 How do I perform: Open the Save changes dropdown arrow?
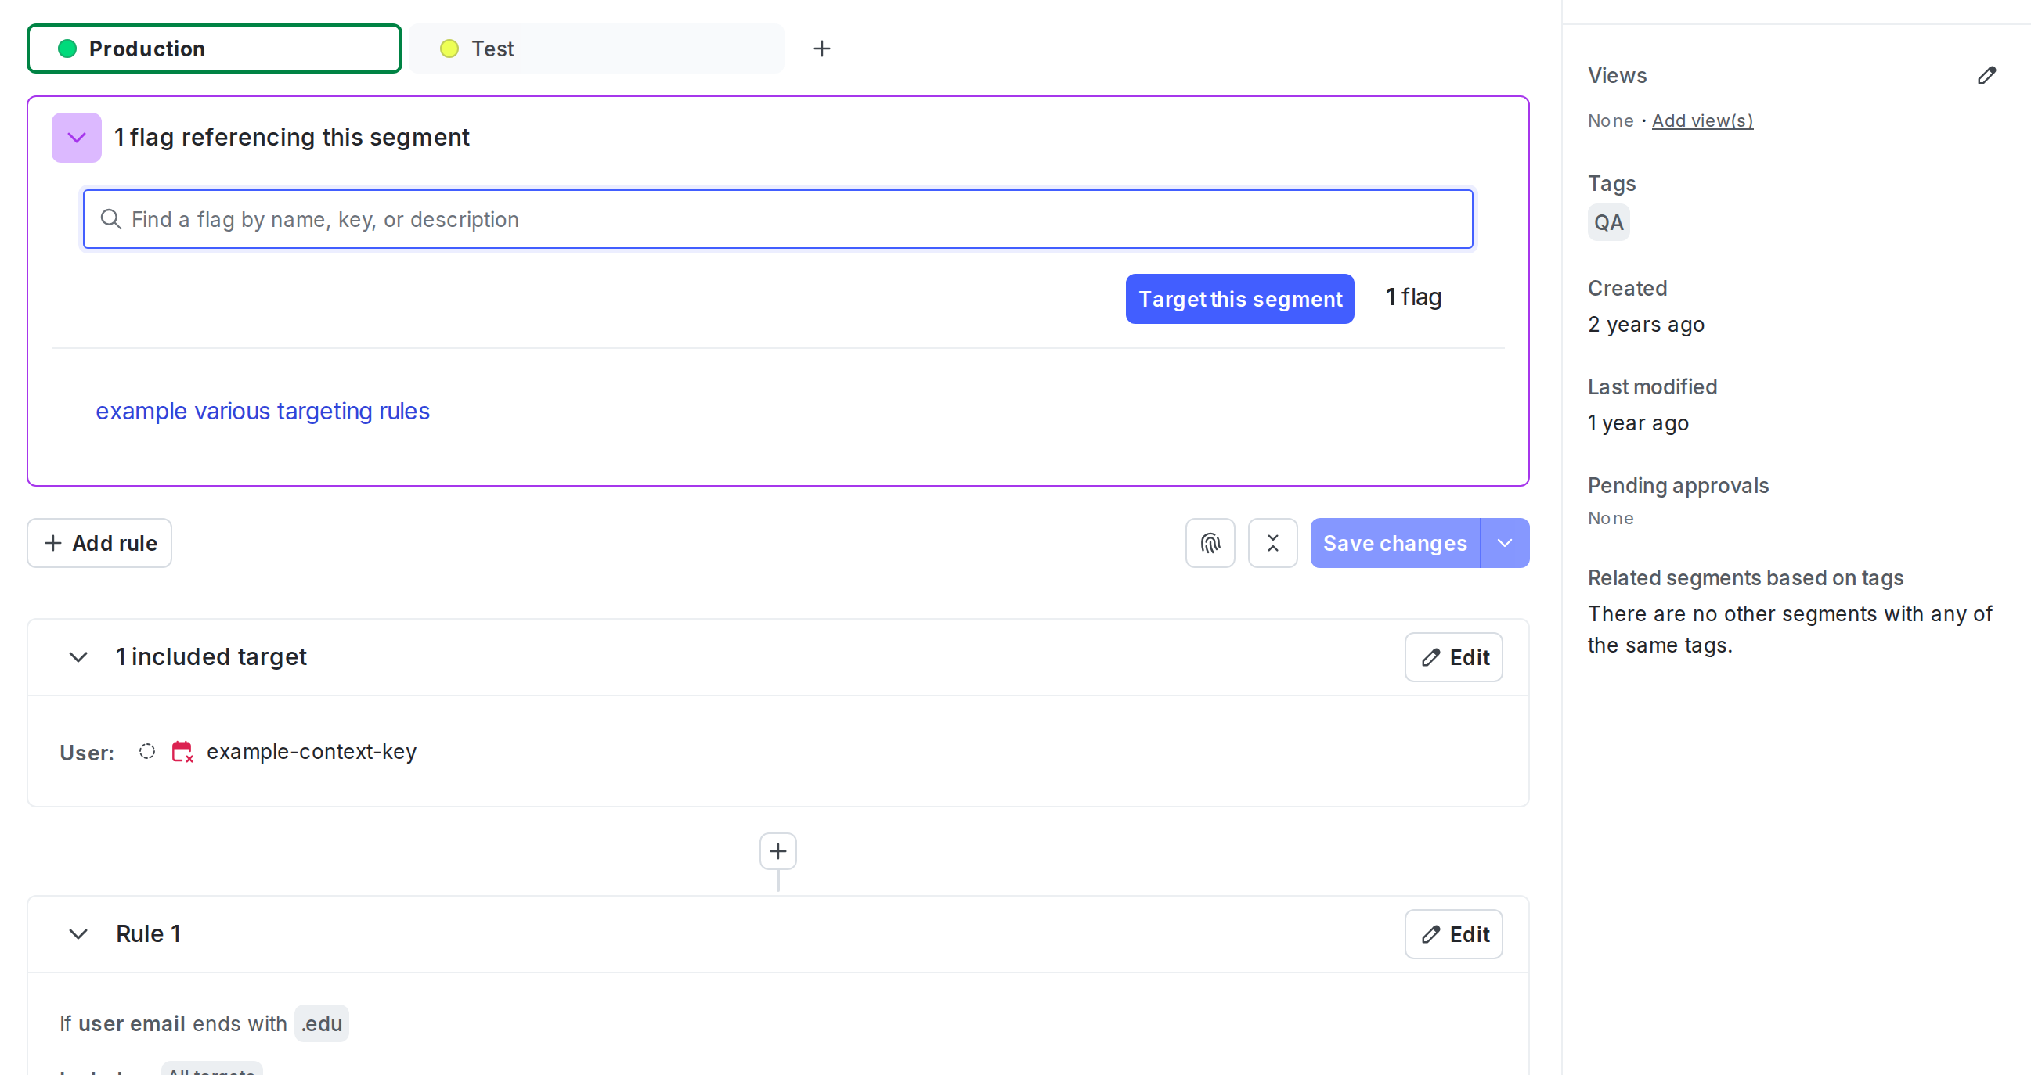pos(1504,542)
